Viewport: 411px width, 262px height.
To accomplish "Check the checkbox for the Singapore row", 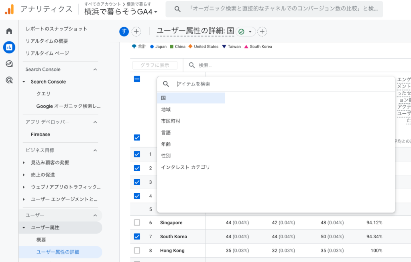I will tap(137, 222).
